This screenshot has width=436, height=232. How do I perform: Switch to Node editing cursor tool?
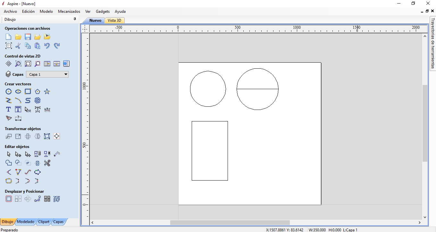coord(18,154)
